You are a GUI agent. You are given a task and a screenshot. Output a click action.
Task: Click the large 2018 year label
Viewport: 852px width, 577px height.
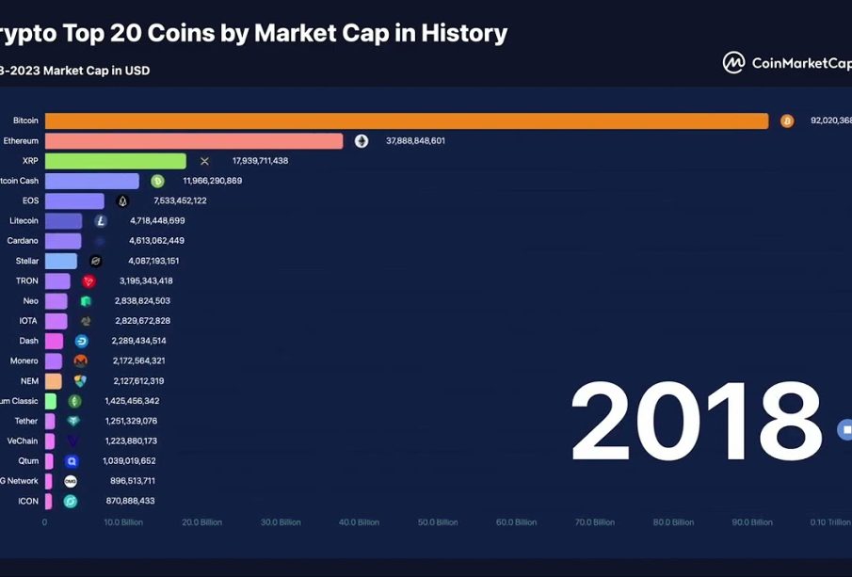[x=696, y=423]
